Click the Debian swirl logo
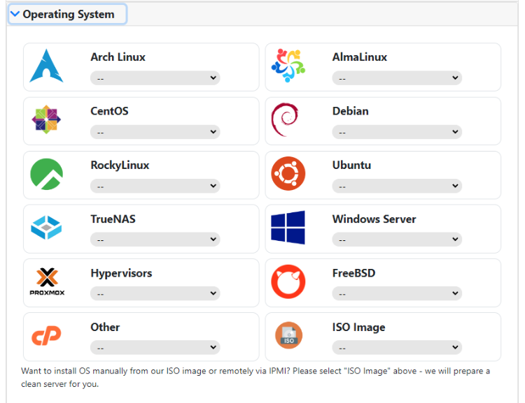 [x=285, y=120]
